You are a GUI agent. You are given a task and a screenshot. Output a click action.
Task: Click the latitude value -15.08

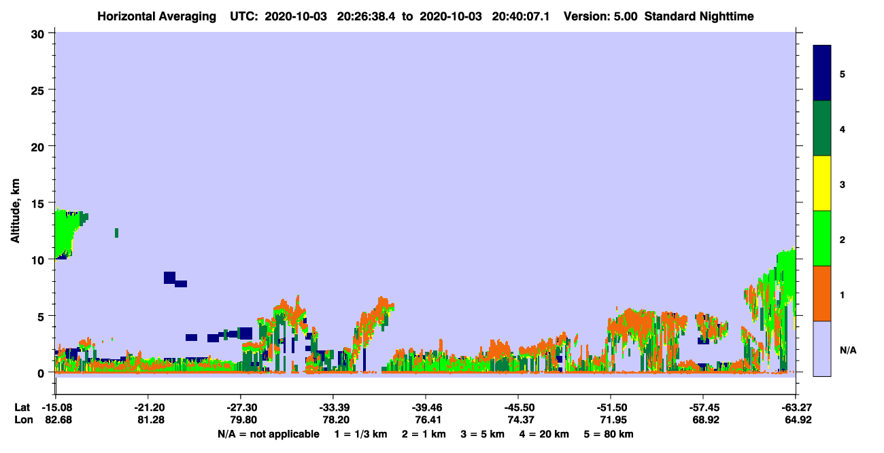[x=56, y=407]
